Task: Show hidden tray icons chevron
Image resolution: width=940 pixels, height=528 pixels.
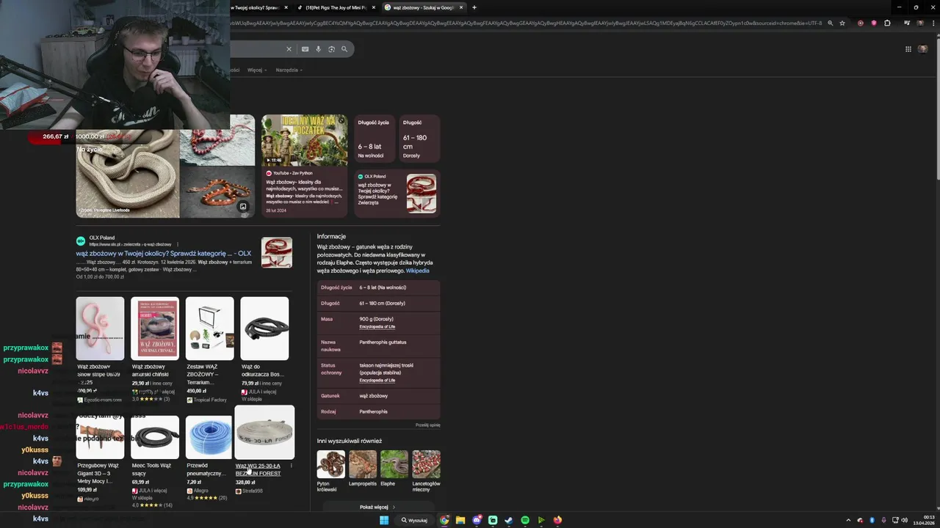Action: 848,520
